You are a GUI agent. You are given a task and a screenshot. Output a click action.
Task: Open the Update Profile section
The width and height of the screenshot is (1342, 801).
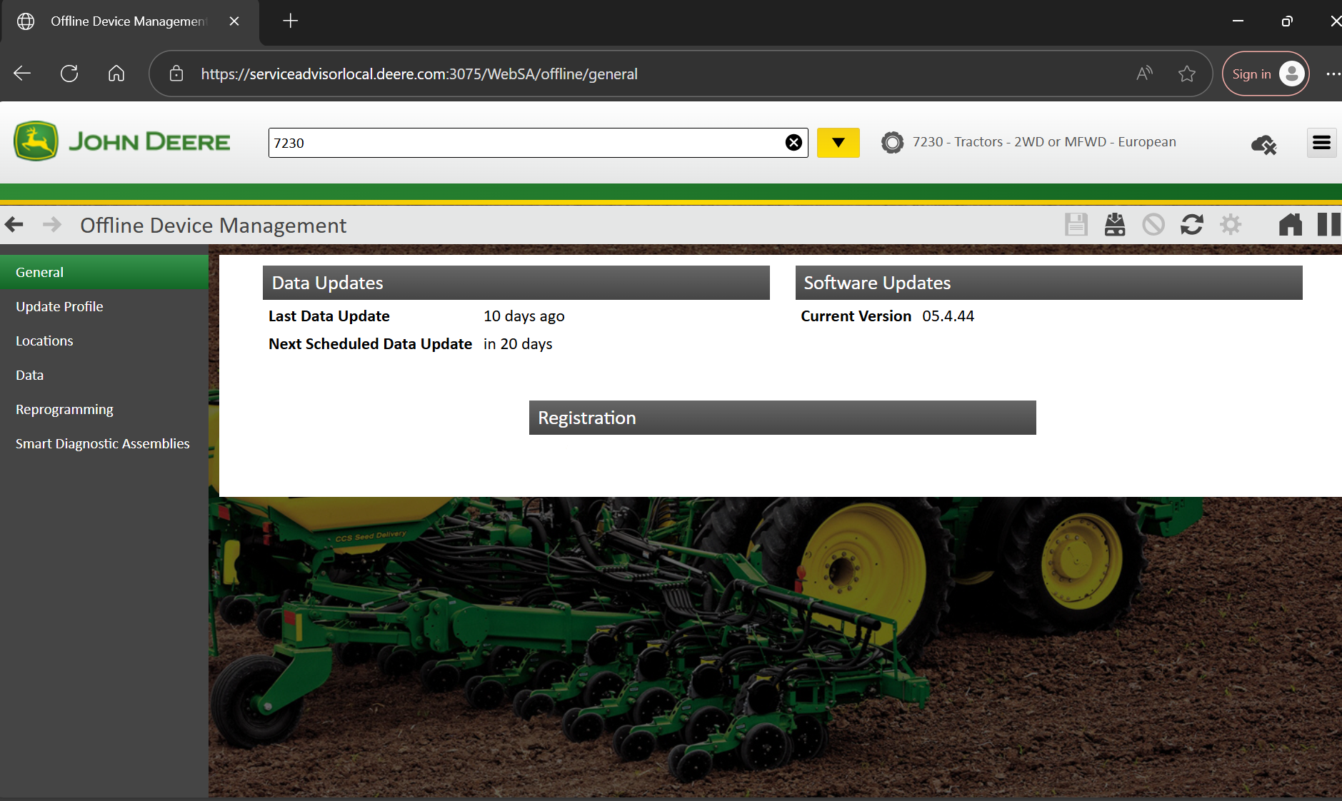click(x=59, y=306)
